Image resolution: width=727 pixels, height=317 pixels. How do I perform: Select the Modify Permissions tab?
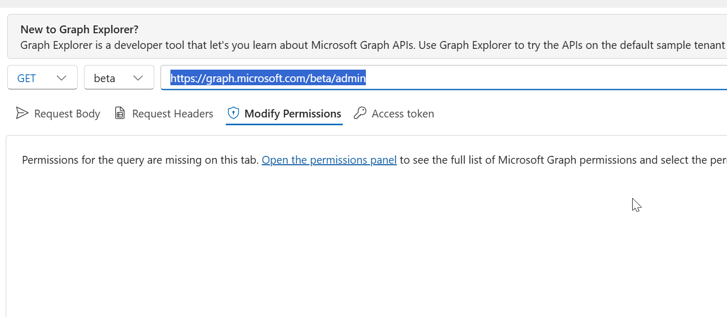point(285,113)
